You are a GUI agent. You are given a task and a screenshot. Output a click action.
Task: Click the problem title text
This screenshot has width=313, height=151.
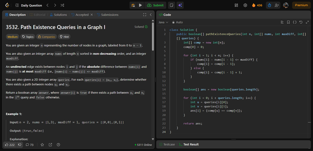[x=55, y=27]
